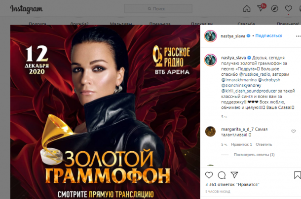This screenshot has height=199, width=301.
Task: Open the post options three-dot menu
Action: pyautogui.click(x=298, y=36)
